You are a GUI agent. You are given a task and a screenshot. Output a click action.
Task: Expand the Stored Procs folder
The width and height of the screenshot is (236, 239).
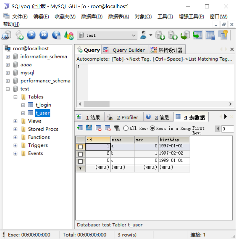click(15, 129)
